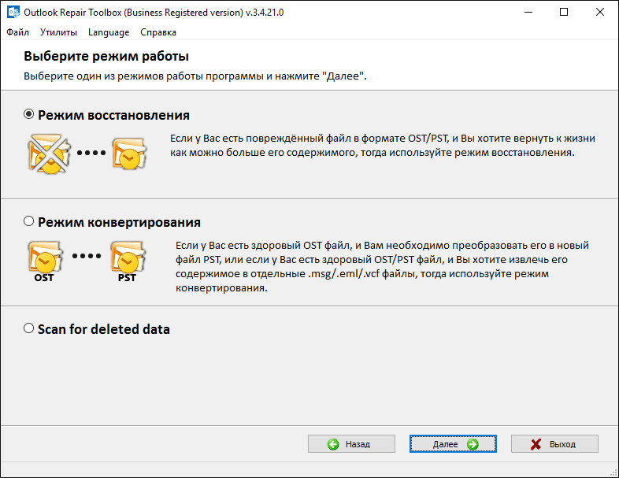Click the recovery mode description text
Image resolution: width=619 pixels, height=478 pixels.
pos(383,146)
